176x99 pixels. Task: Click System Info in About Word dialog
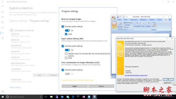coord(168,83)
